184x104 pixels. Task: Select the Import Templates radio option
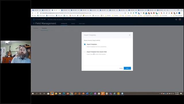[x=85, y=44]
